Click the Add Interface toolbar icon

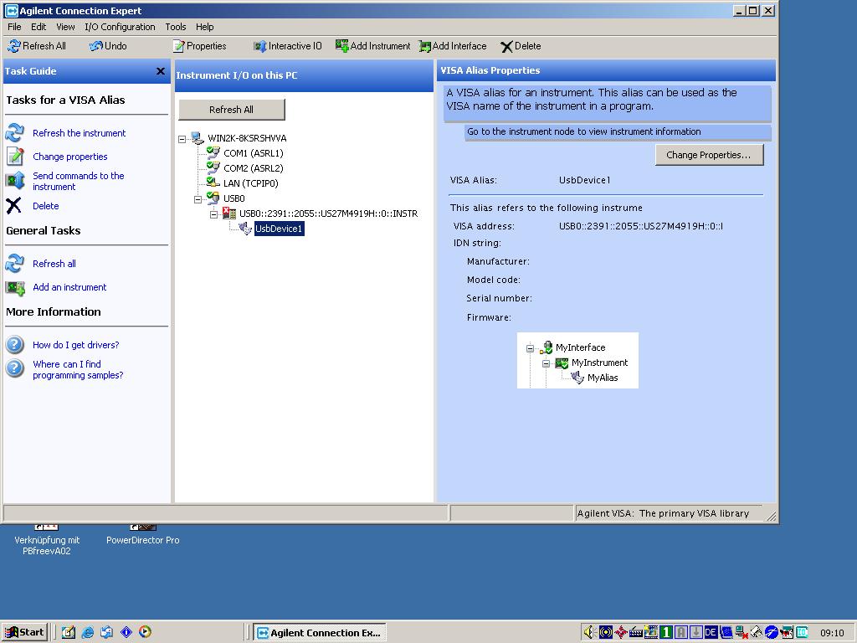coord(425,46)
